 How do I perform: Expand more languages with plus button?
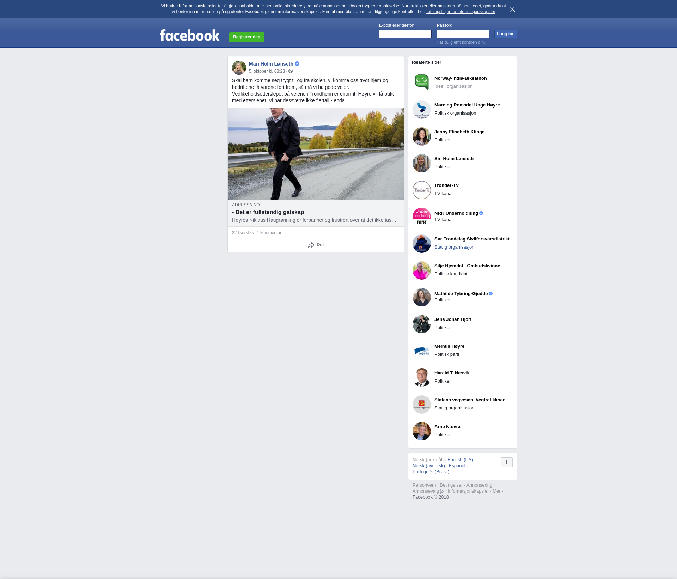506,462
